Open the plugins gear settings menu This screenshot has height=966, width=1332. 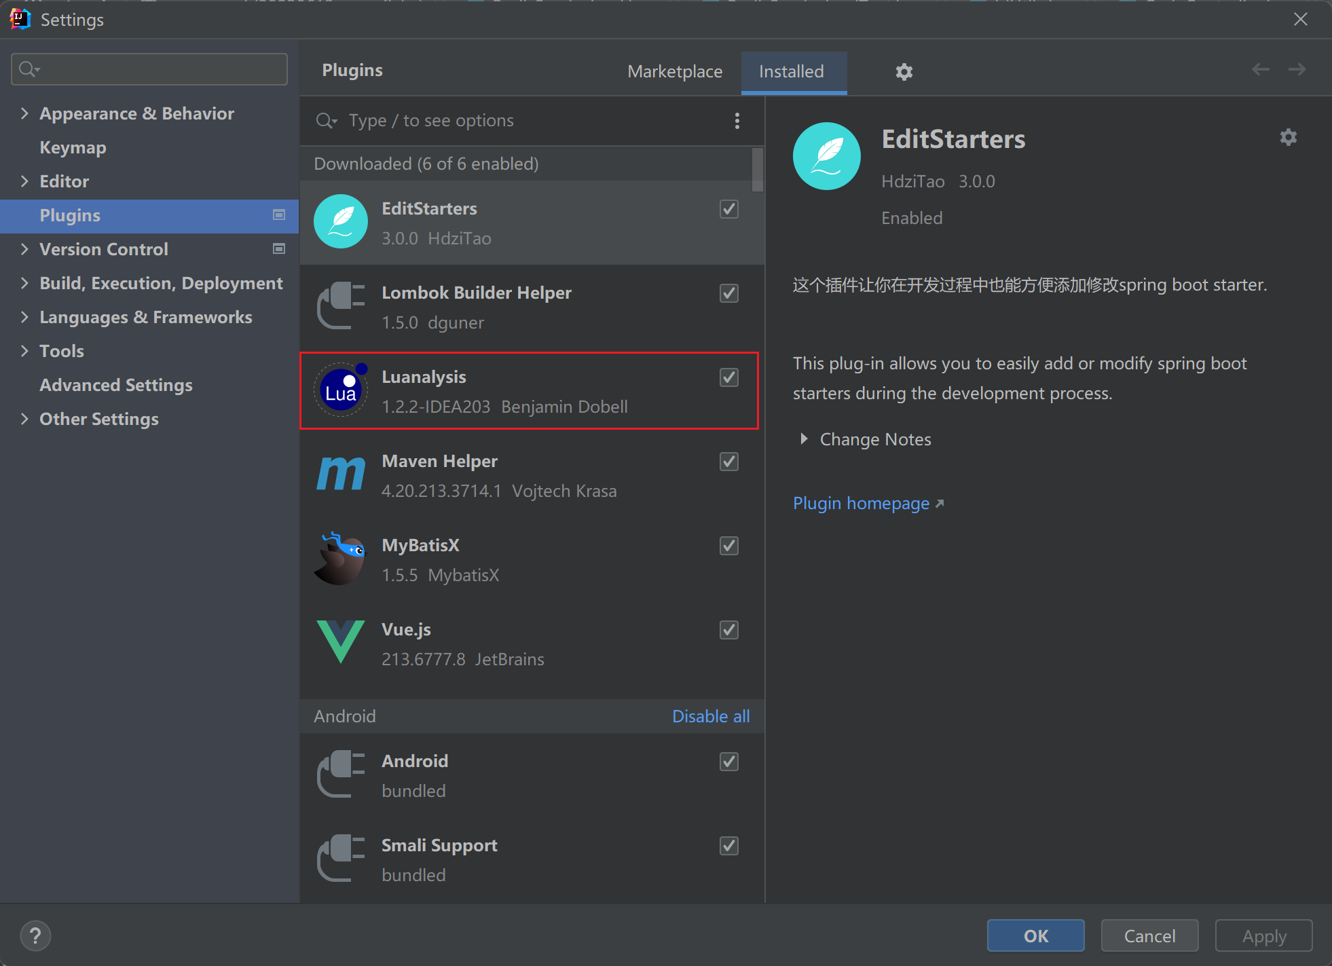[x=904, y=71]
